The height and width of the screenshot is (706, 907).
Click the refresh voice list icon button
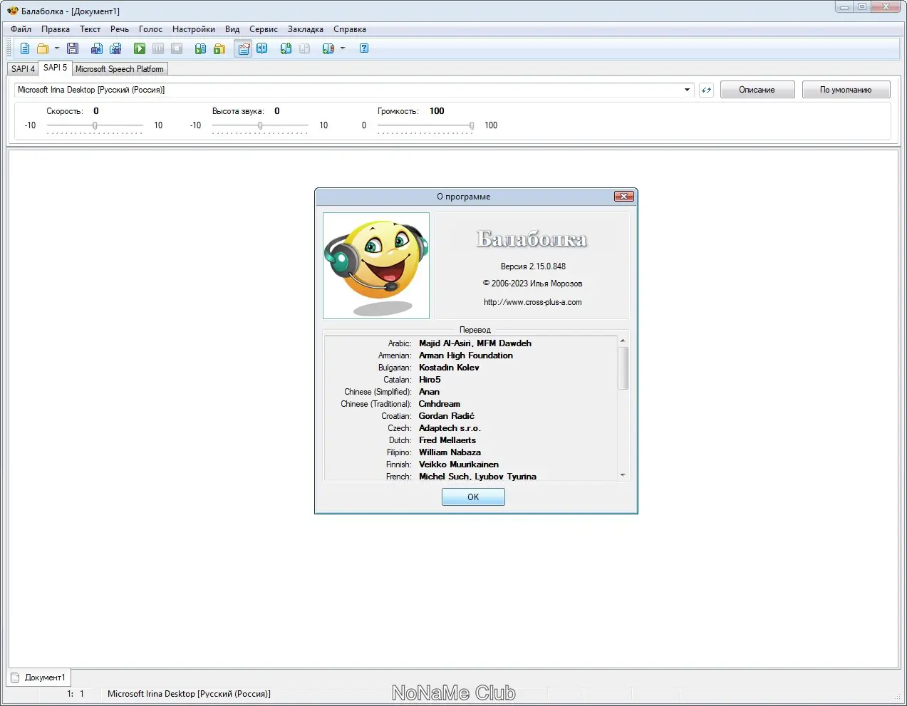[706, 90]
